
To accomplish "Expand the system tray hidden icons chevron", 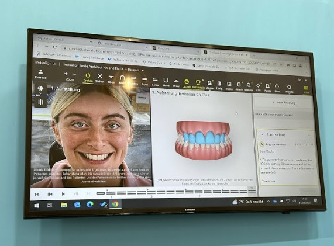I will point(268,201).
